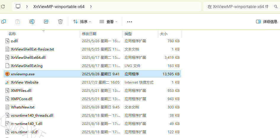The image size is (280, 138).
Task: Expand chevron after XnViewMP-winportable-x64 breadcrumb
Action: pyautogui.click(x=91, y=7)
